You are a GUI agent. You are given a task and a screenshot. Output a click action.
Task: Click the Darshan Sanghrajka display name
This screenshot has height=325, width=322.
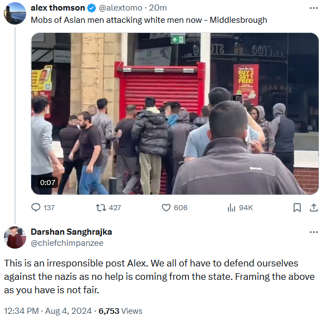[x=71, y=232]
